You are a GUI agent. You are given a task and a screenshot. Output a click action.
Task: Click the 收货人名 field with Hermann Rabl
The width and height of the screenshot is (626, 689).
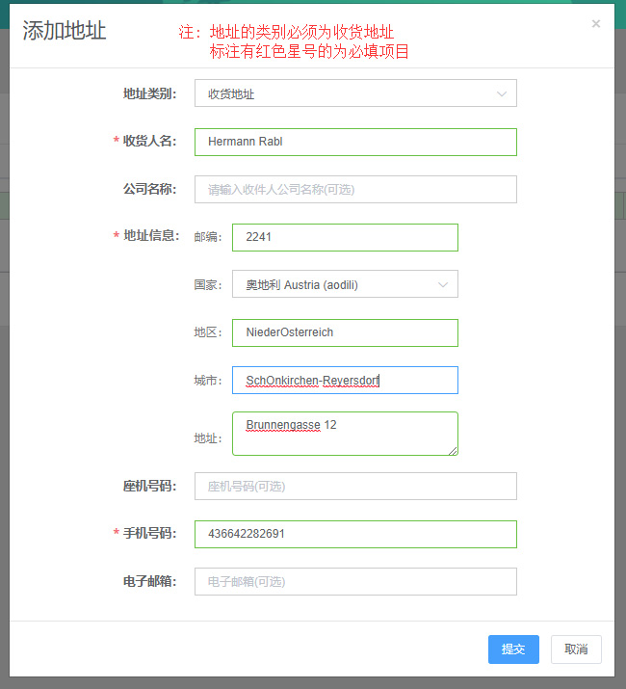[x=355, y=142]
